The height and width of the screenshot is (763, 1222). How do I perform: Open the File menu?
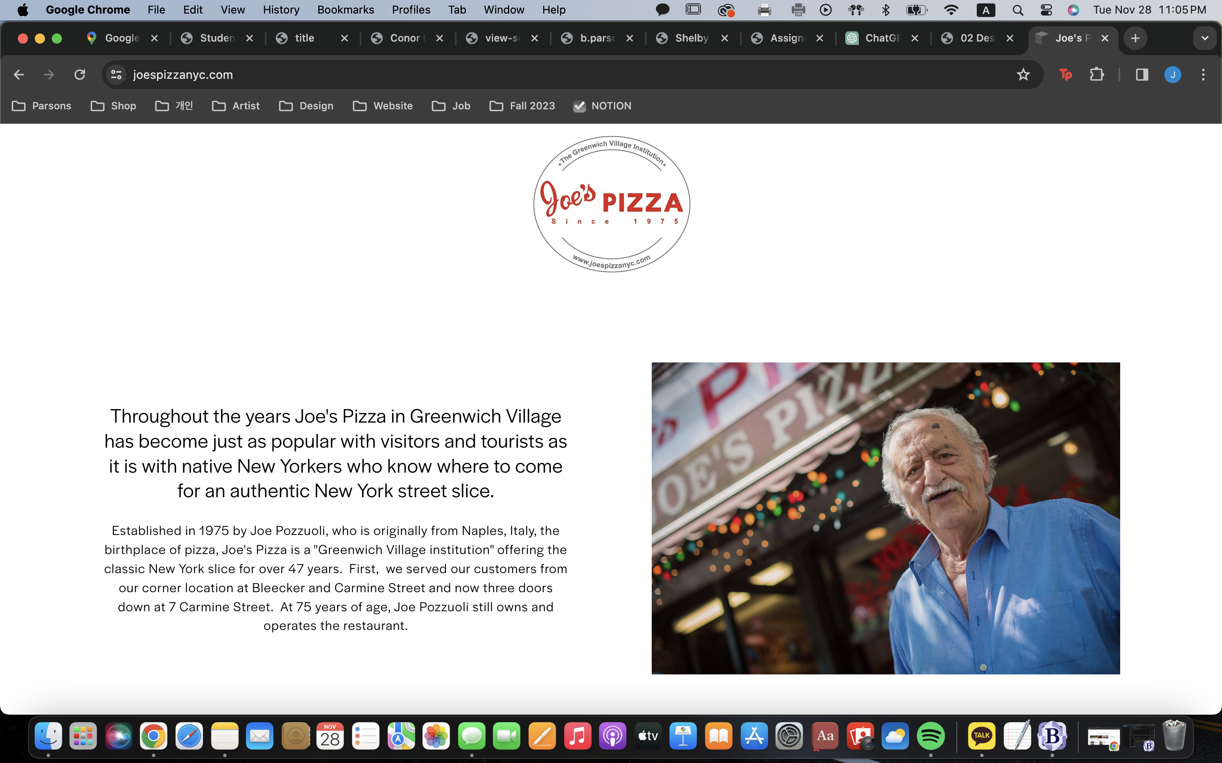point(156,10)
